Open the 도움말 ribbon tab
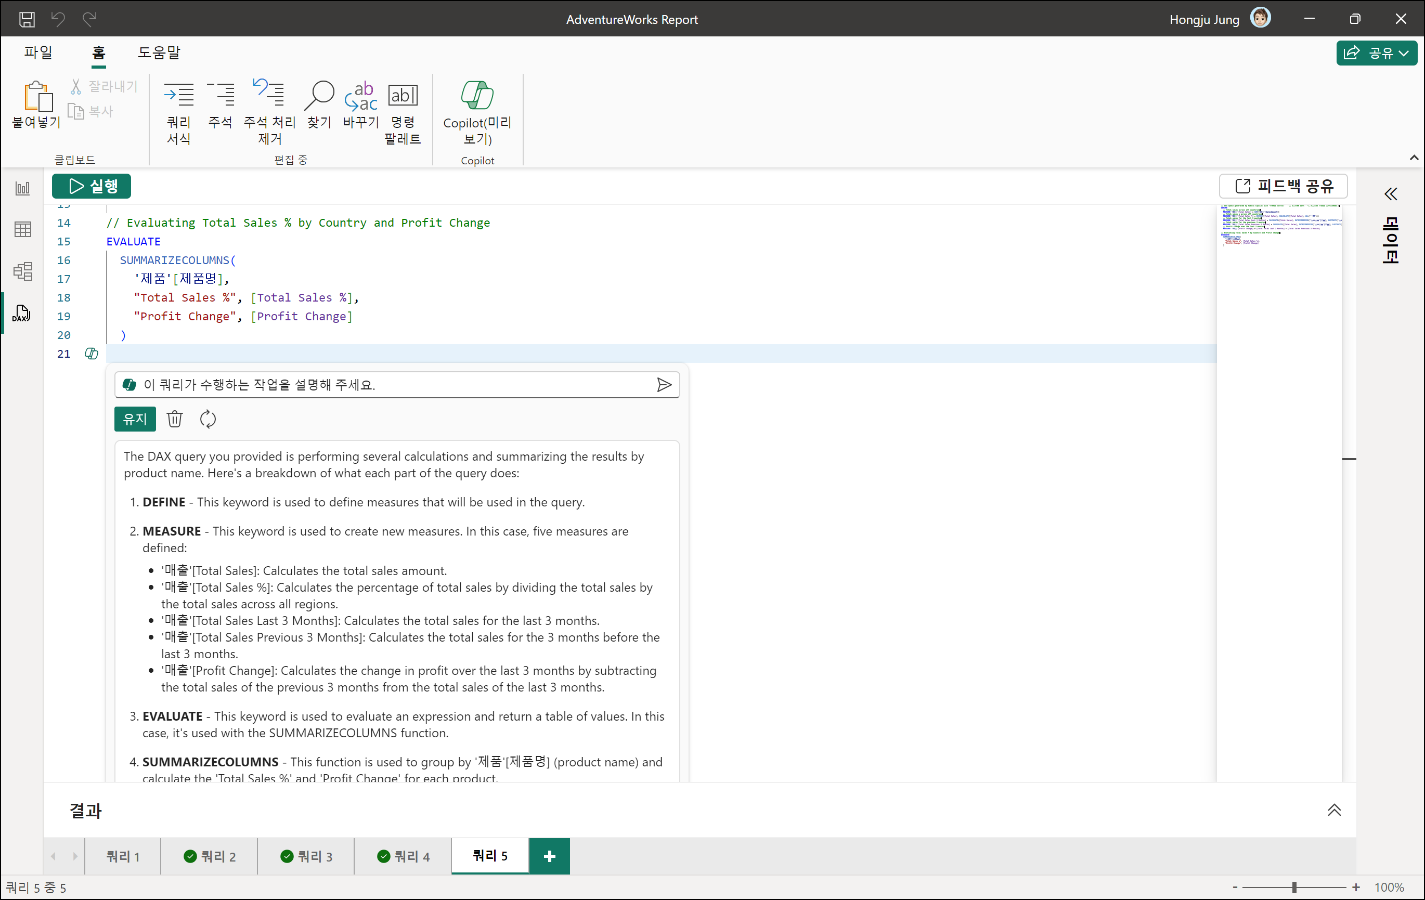This screenshot has height=900, width=1425. coord(159,53)
